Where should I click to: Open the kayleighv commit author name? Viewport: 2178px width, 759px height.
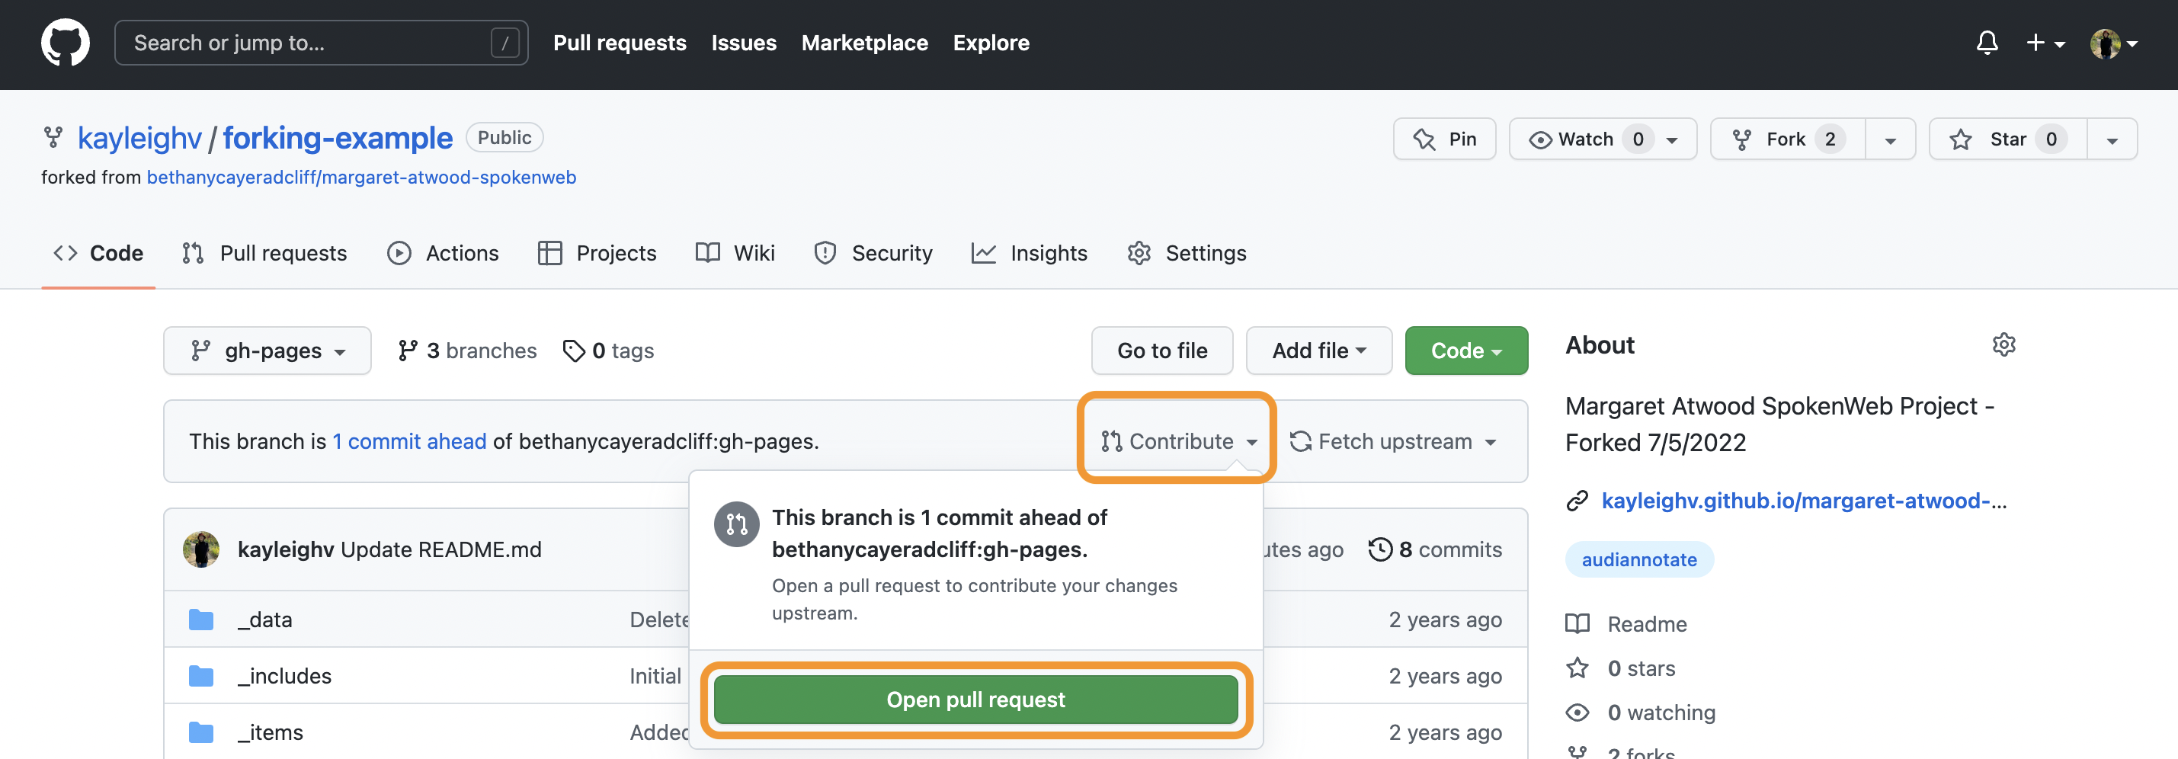286,549
